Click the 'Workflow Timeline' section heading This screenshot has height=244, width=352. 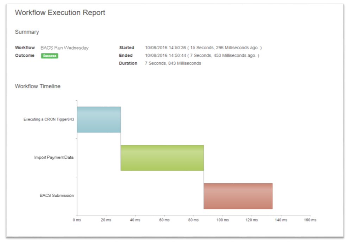click(x=38, y=86)
